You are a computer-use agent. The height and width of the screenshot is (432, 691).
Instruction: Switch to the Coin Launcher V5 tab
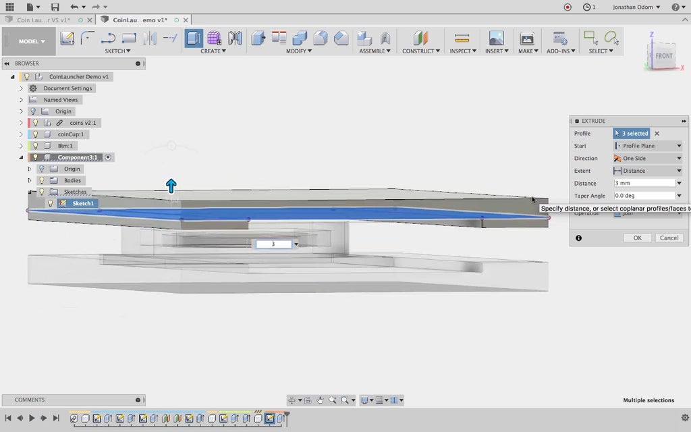pyautogui.click(x=43, y=20)
